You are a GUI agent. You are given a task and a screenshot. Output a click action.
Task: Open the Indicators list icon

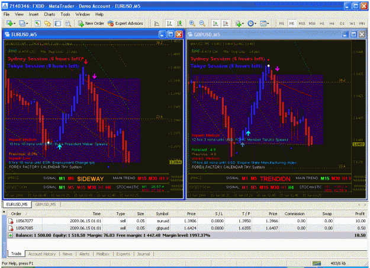(239, 23)
